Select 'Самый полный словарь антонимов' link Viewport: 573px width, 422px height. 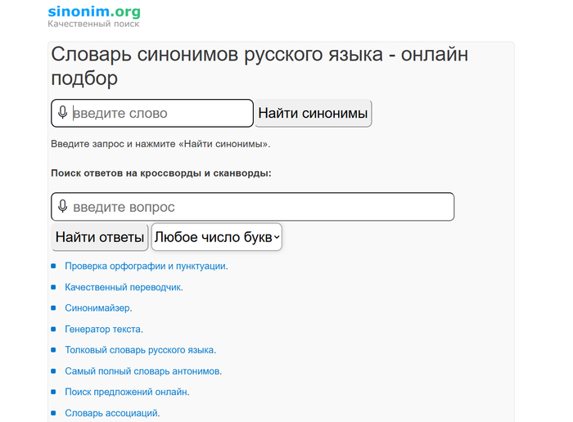143,371
